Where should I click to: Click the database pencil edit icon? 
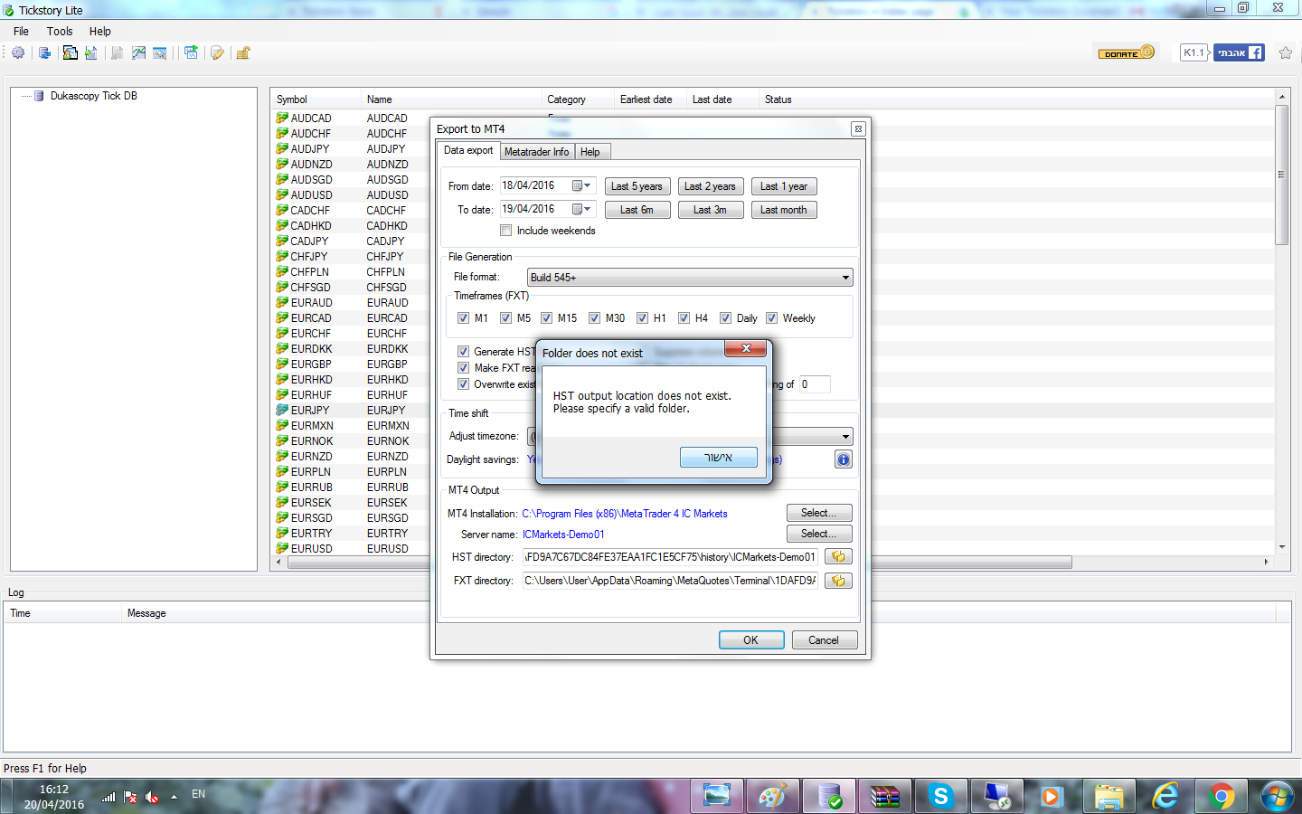pos(217,52)
